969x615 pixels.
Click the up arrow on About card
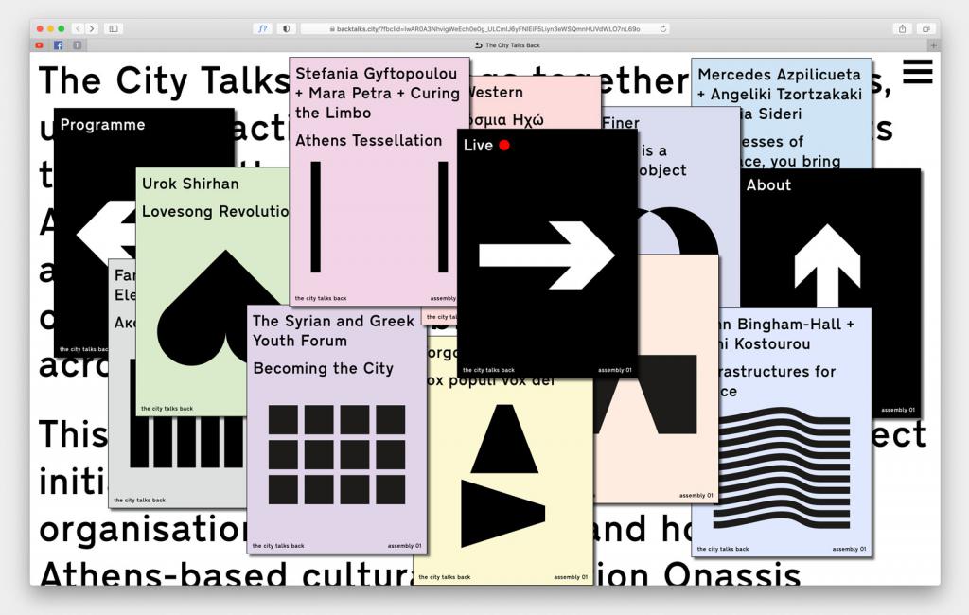pyautogui.click(x=827, y=265)
